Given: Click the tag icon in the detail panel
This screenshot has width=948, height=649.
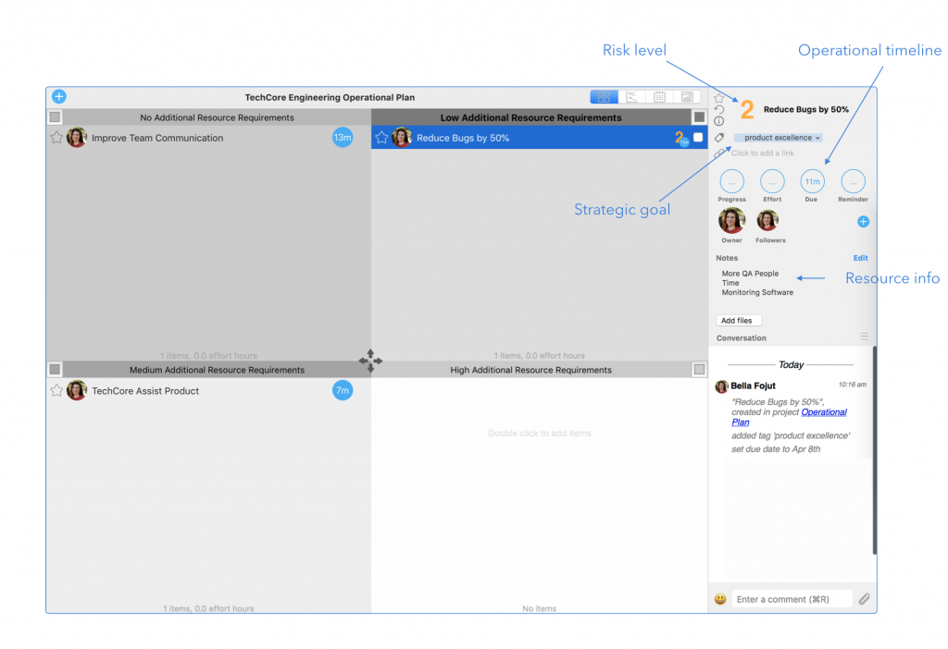Looking at the screenshot, I should [719, 137].
